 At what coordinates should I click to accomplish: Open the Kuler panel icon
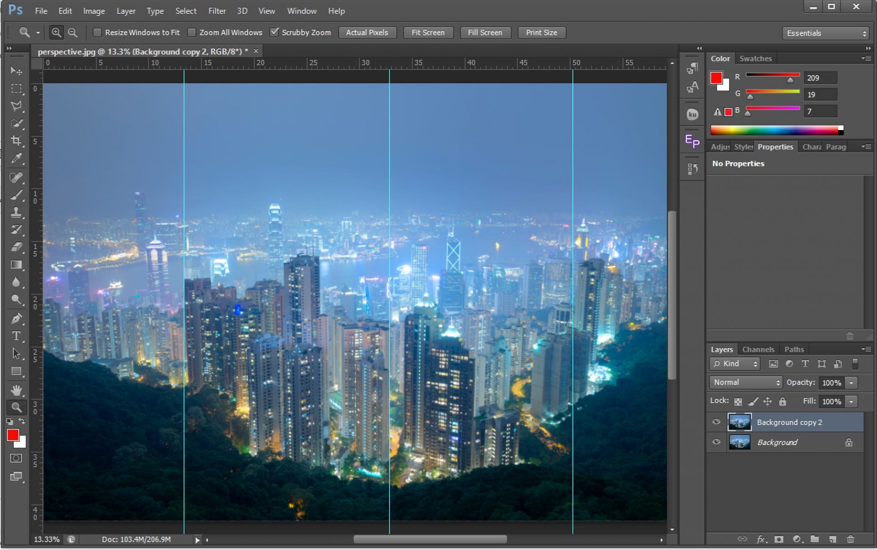pyautogui.click(x=692, y=114)
